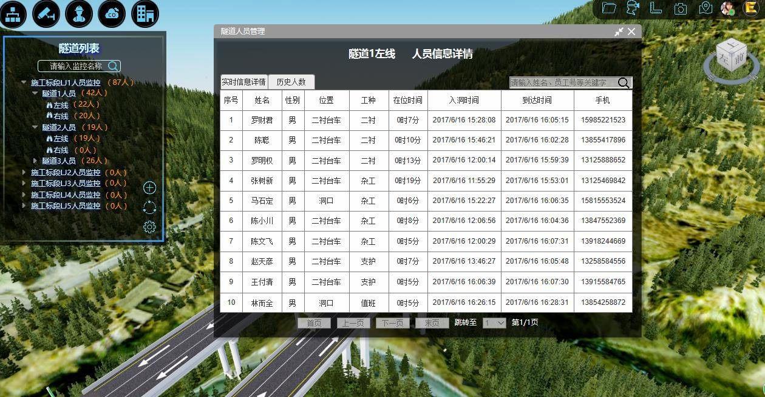Click the user avatar photo at the top right

click(727, 8)
